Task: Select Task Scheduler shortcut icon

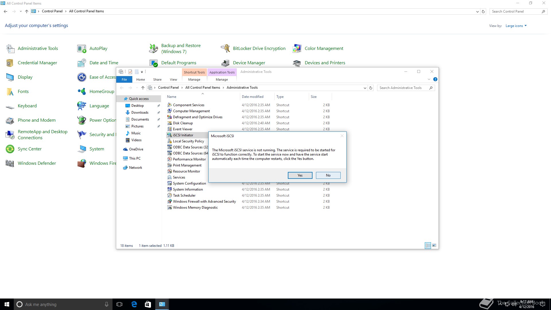Action: pyautogui.click(x=170, y=195)
